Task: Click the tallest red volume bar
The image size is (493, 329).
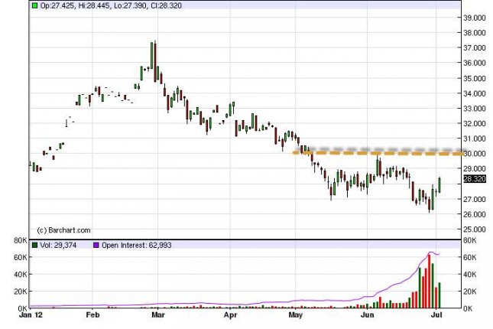Action: click(429, 281)
